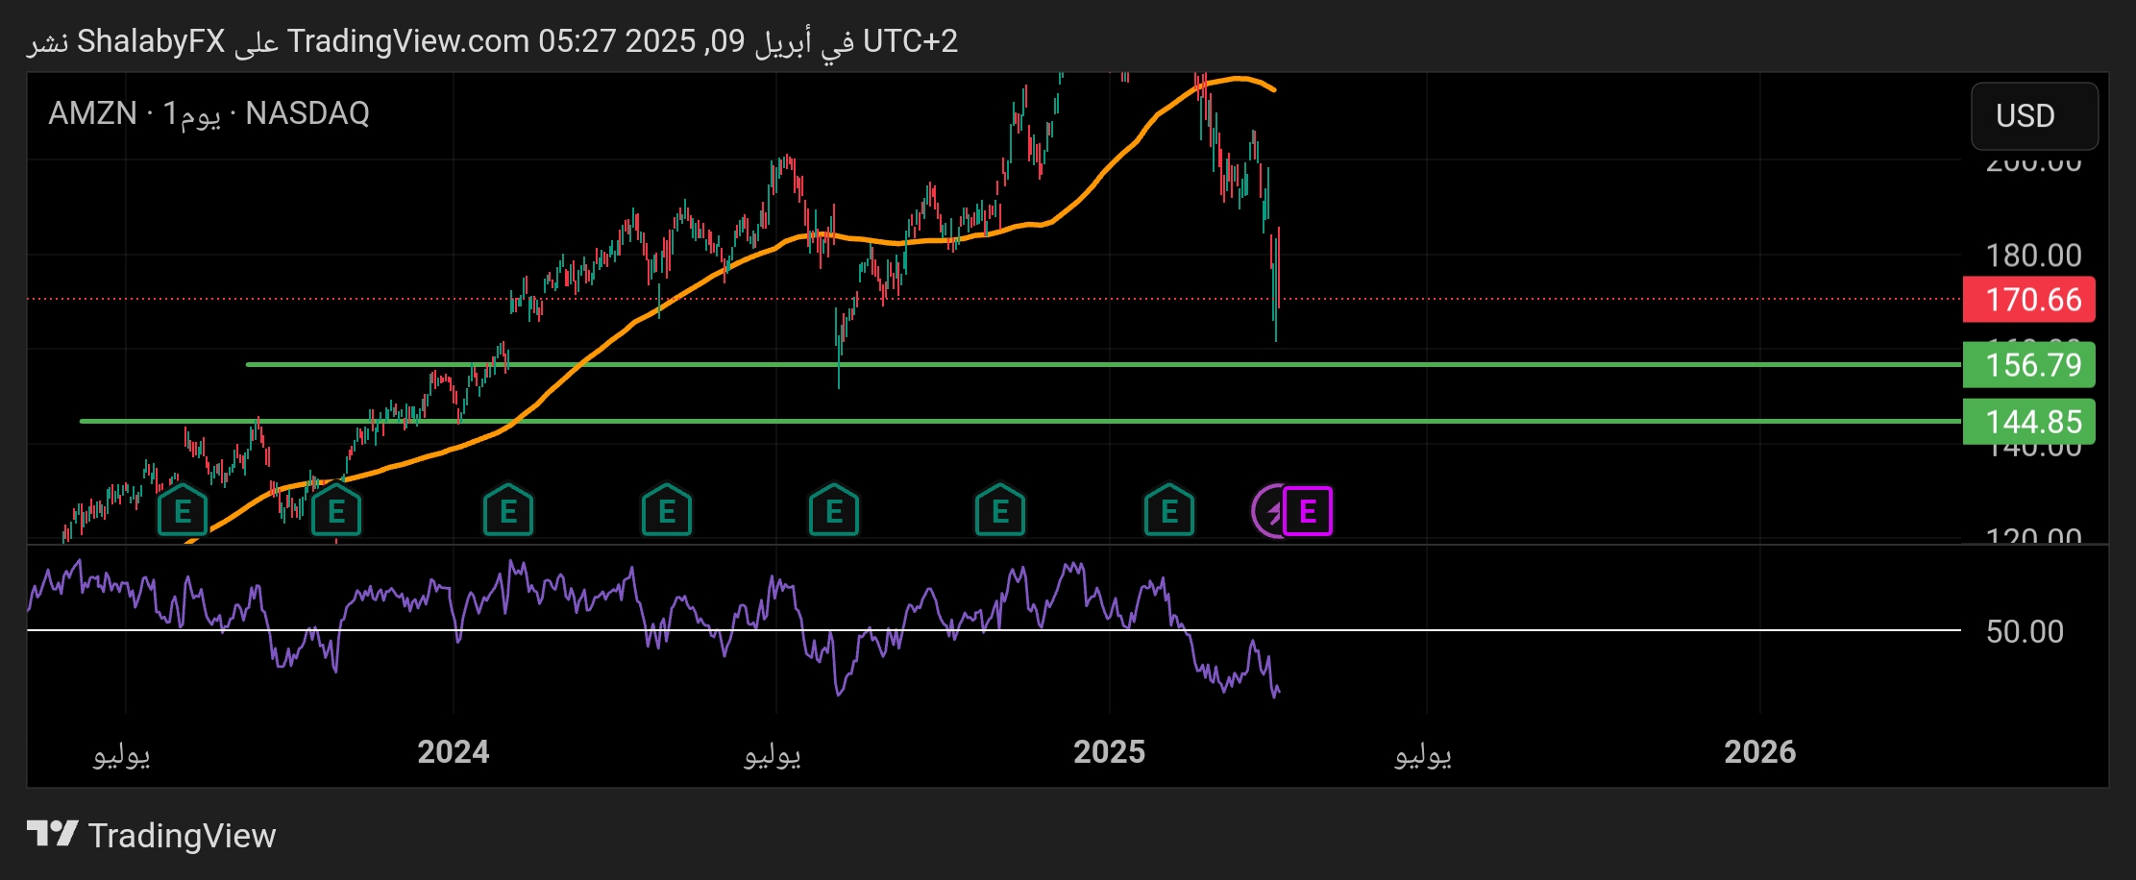Click the earnings marker just after July 2024

tap(834, 511)
